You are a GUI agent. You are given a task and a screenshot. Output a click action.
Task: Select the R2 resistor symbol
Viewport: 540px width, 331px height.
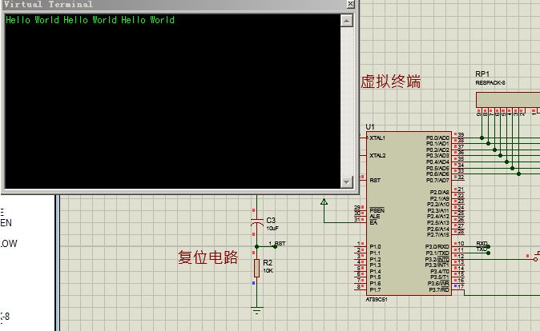click(256, 268)
